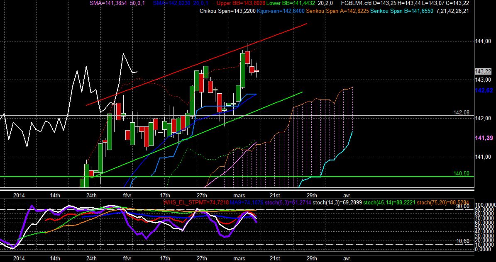Click '14th' under the stochastic panel

point(55,258)
